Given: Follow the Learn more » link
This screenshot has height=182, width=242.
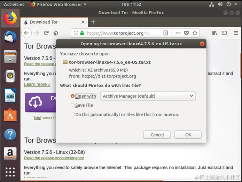Looking at the screenshot, I should (37, 84).
